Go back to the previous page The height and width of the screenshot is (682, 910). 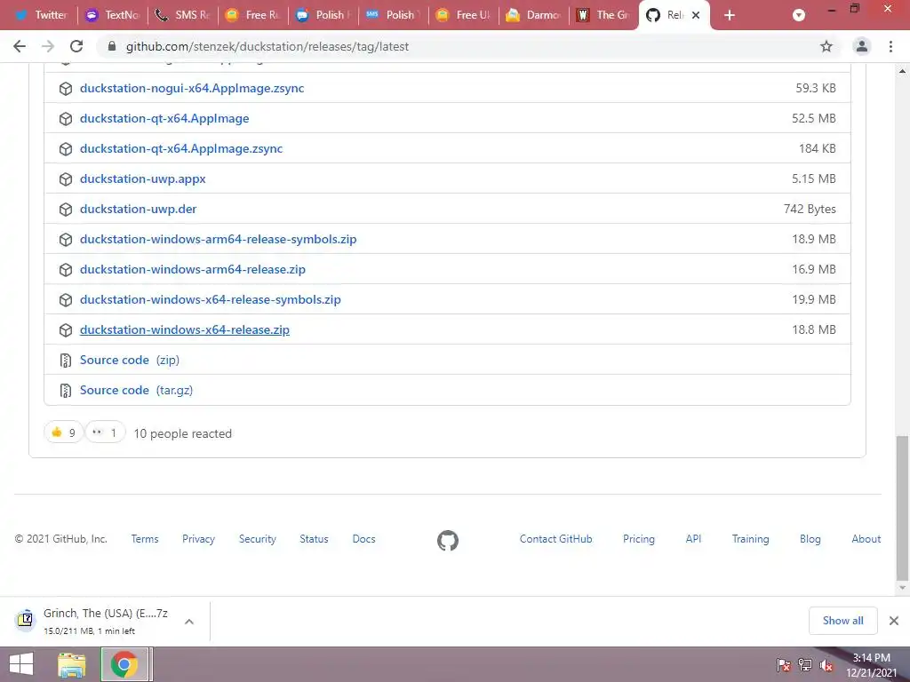(20, 46)
